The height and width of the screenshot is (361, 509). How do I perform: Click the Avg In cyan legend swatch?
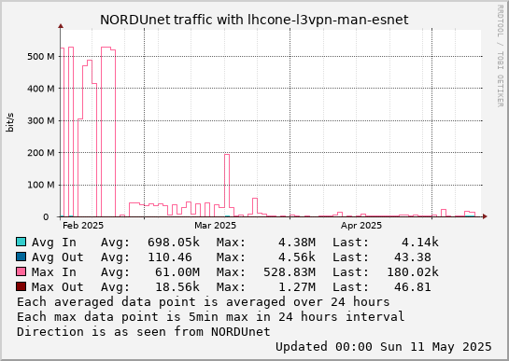(21, 242)
